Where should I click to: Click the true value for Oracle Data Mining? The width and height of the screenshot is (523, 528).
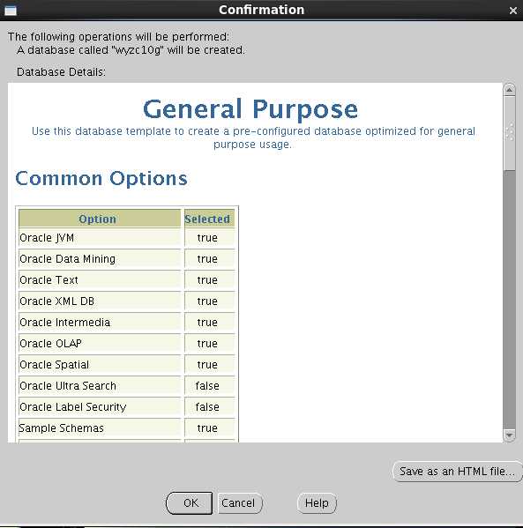207,259
